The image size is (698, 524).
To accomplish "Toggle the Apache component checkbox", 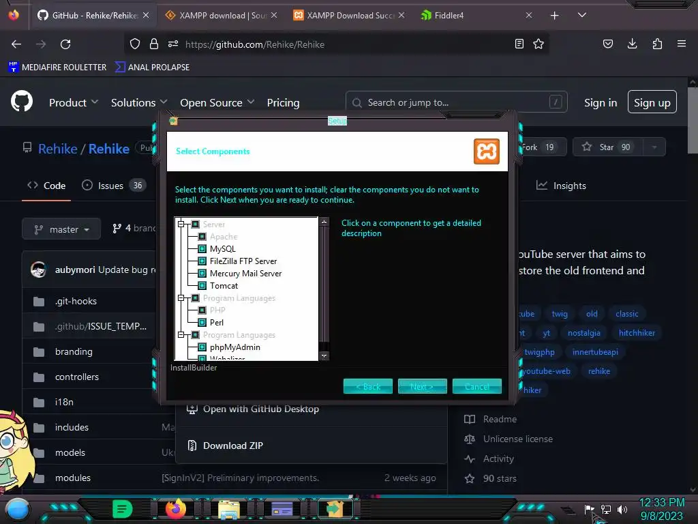I will pyautogui.click(x=202, y=237).
